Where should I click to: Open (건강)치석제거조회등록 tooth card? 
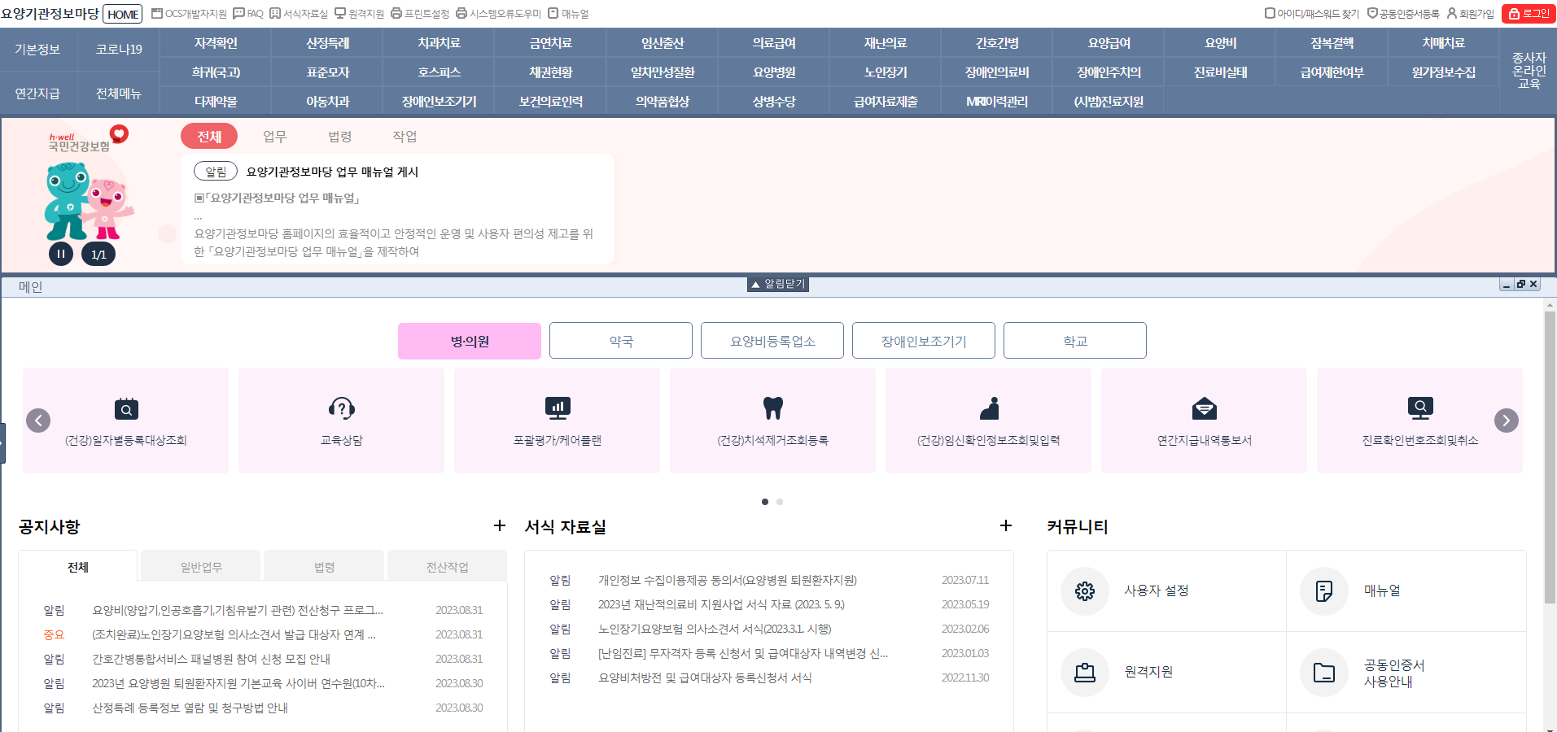pyautogui.click(x=773, y=420)
